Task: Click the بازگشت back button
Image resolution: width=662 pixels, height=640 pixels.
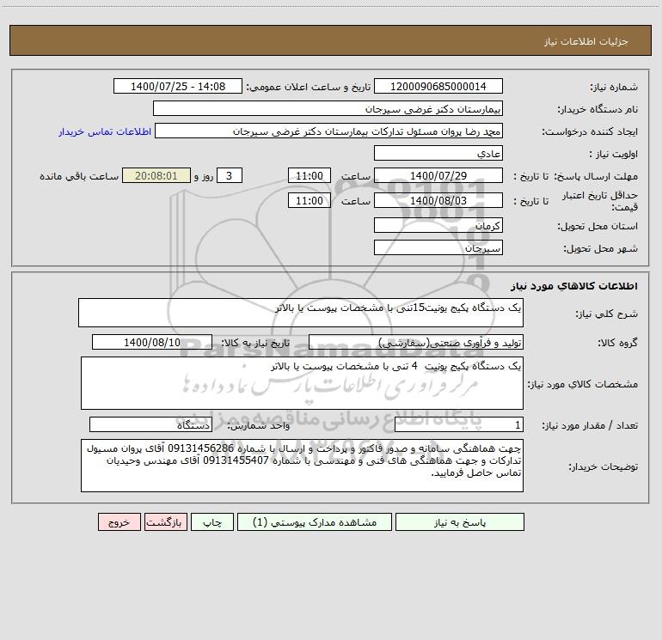Action: pyautogui.click(x=165, y=521)
